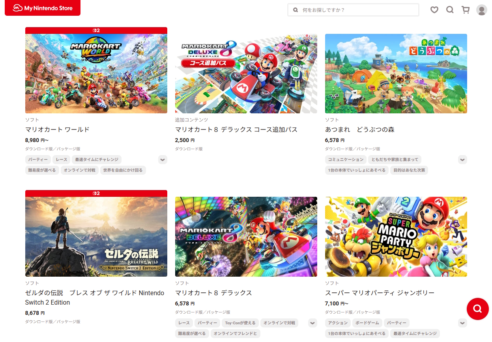Screen dimensions: 492x342
Task: Open the wishlist heart icon
Action: tap(434, 10)
